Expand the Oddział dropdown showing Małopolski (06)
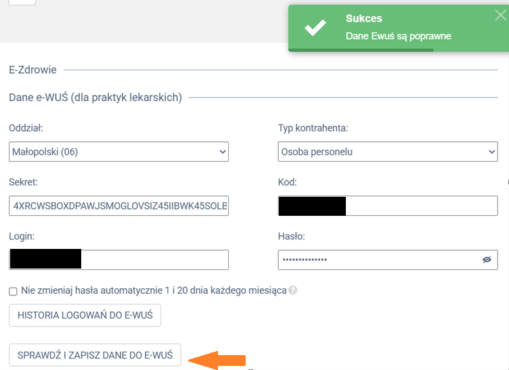Screen dimensions: 509x370 click(x=119, y=152)
